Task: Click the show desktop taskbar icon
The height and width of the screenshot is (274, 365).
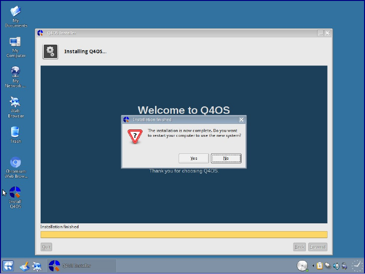Action: (24, 266)
